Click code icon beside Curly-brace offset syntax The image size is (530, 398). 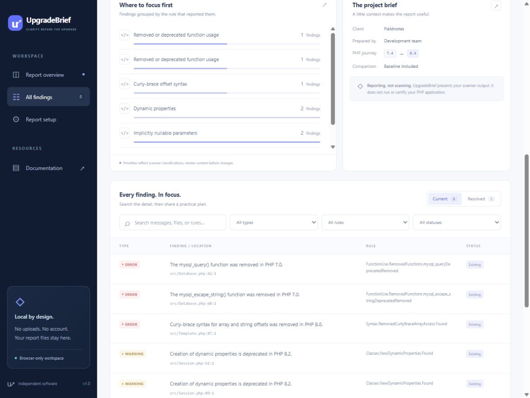[x=125, y=84]
